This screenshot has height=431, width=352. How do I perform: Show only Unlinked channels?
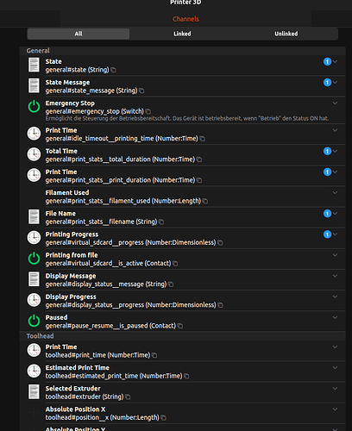[286, 34]
